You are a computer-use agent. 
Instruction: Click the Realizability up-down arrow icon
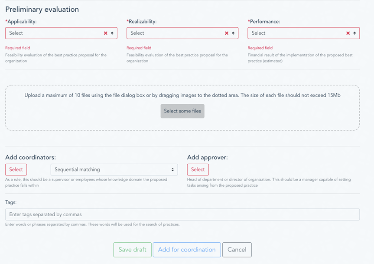[x=233, y=33]
